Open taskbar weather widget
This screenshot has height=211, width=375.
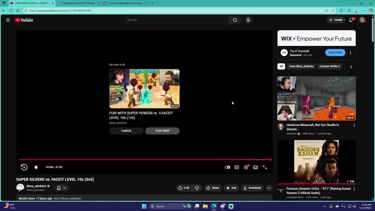coord(9,206)
